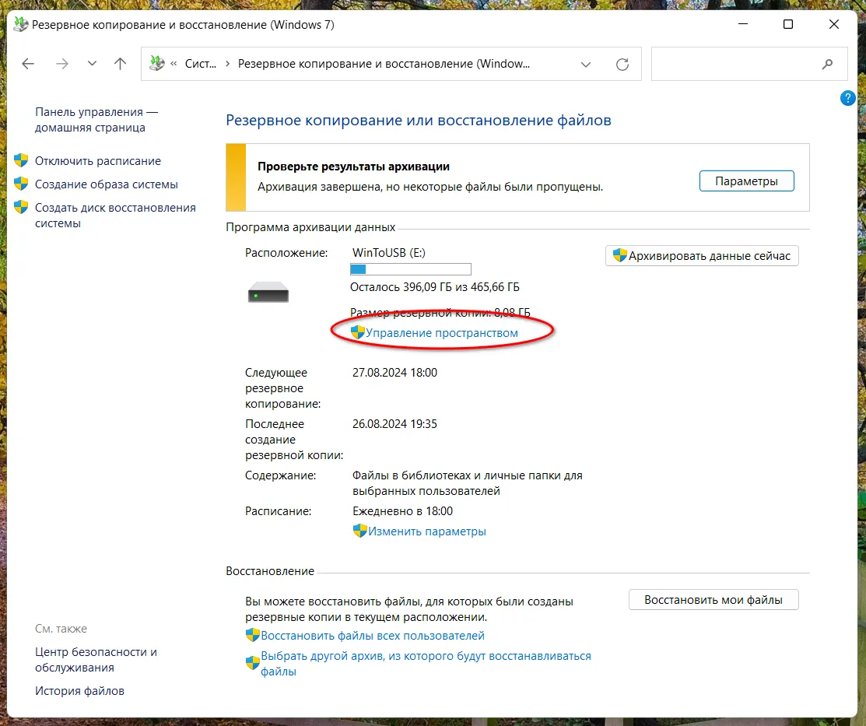Open the recent locations dropdown arrow

[92, 64]
